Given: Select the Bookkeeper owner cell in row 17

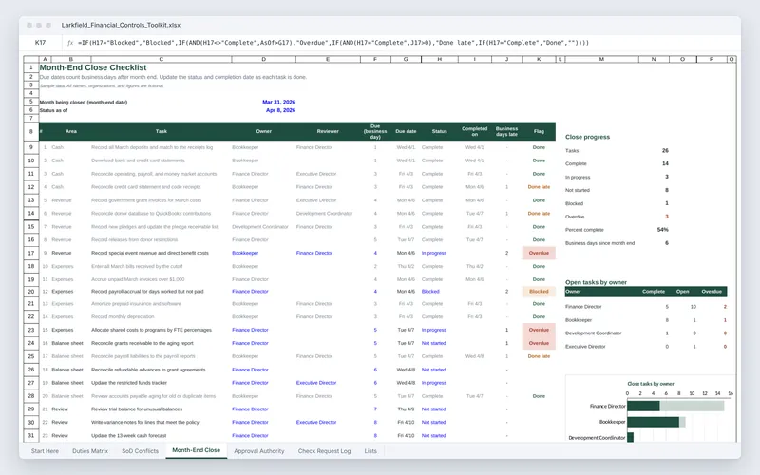Looking at the screenshot, I should pos(245,253).
